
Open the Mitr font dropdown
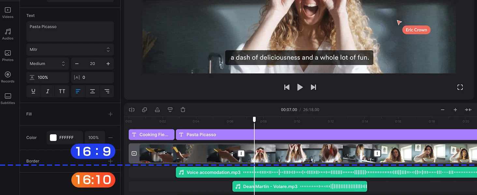pos(70,49)
